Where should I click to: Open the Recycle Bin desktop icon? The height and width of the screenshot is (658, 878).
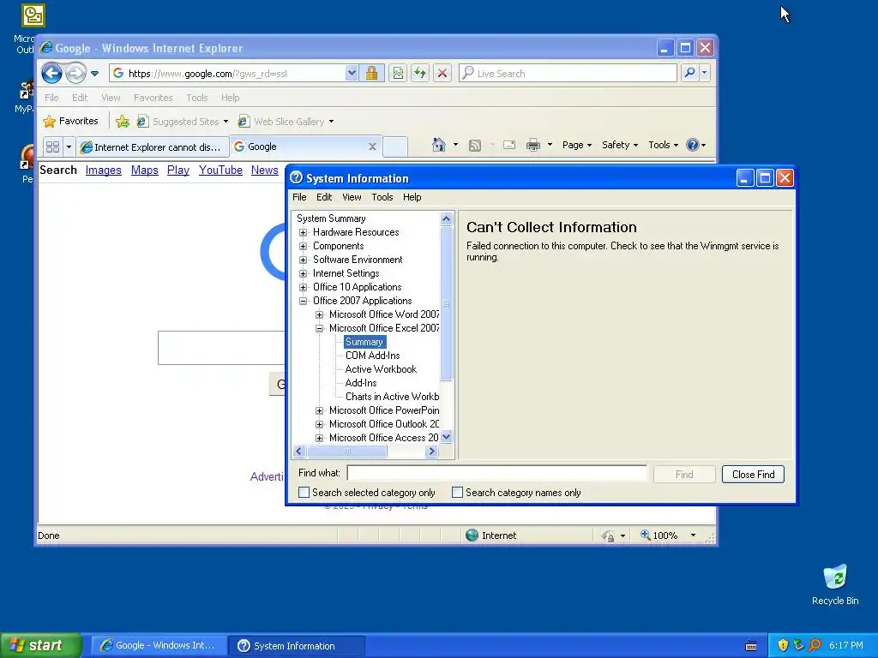tap(835, 584)
